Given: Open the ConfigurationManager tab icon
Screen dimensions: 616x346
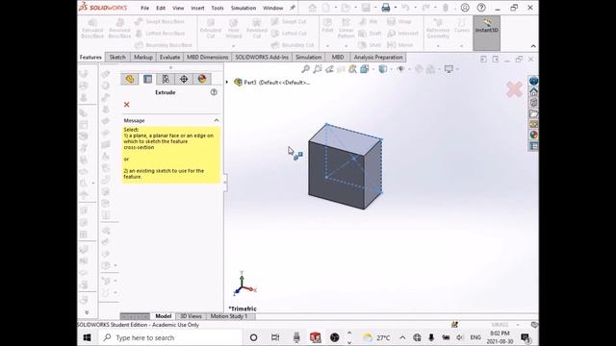Looking at the screenshot, I should click(166, 79).
